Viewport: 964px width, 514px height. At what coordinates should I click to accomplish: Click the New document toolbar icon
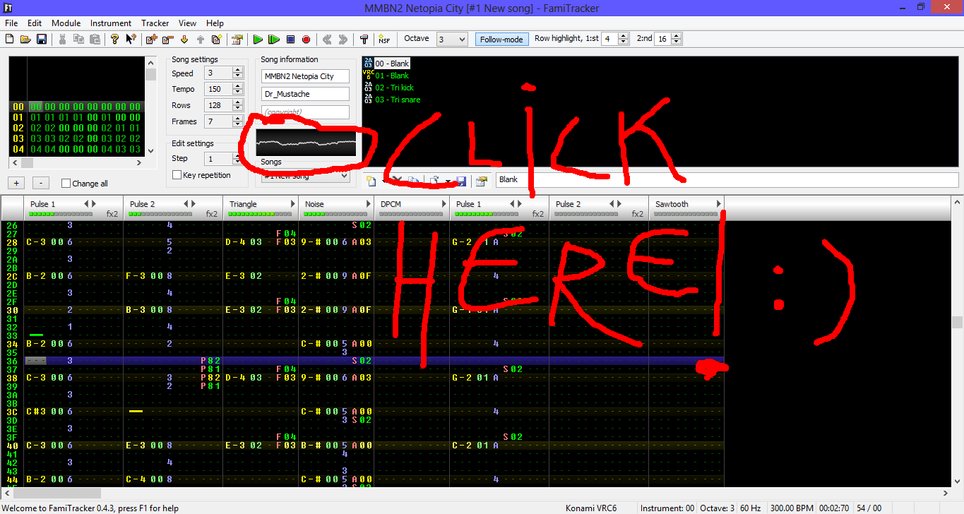click(10, 40)
